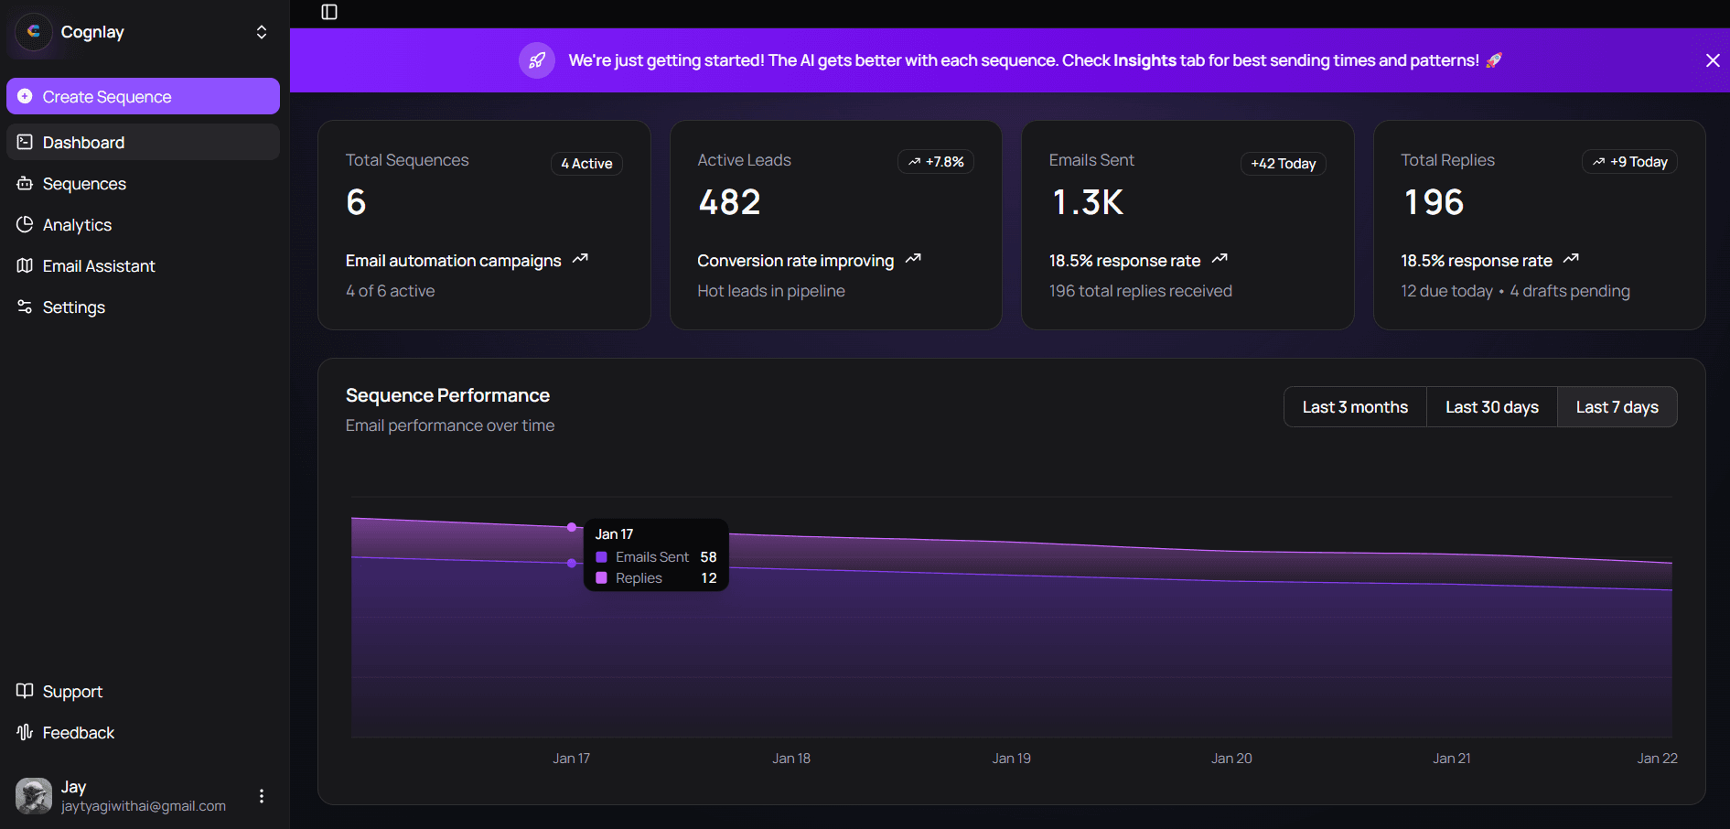This screenshot has height=829, width=1730.
Task: Click the trend arrow on Emails Sent card
Action: [1220, 259]
